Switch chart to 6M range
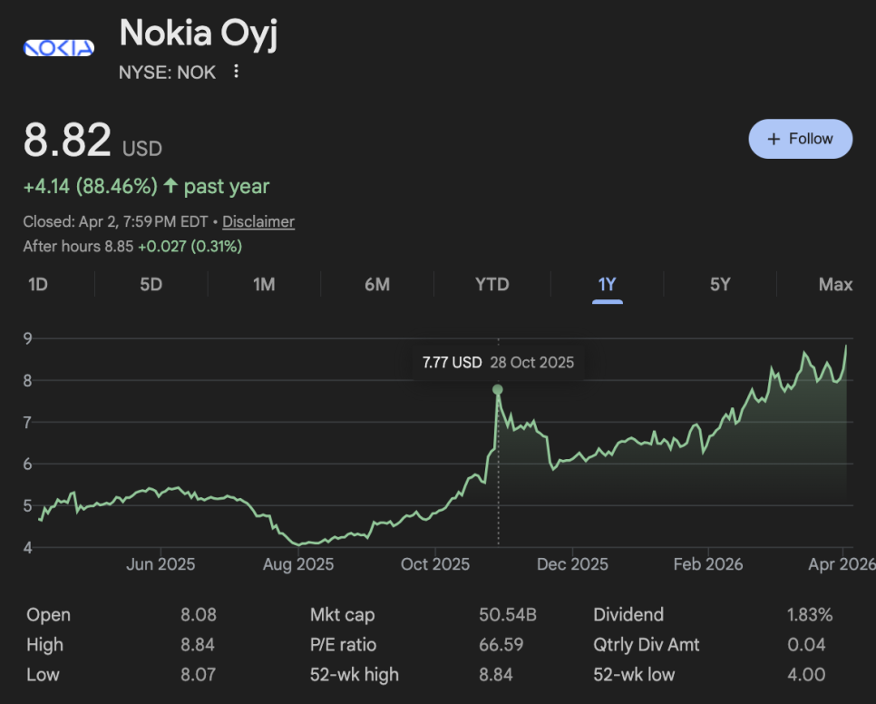This screenshot has height=704, width=876. (x=377, y=284)
